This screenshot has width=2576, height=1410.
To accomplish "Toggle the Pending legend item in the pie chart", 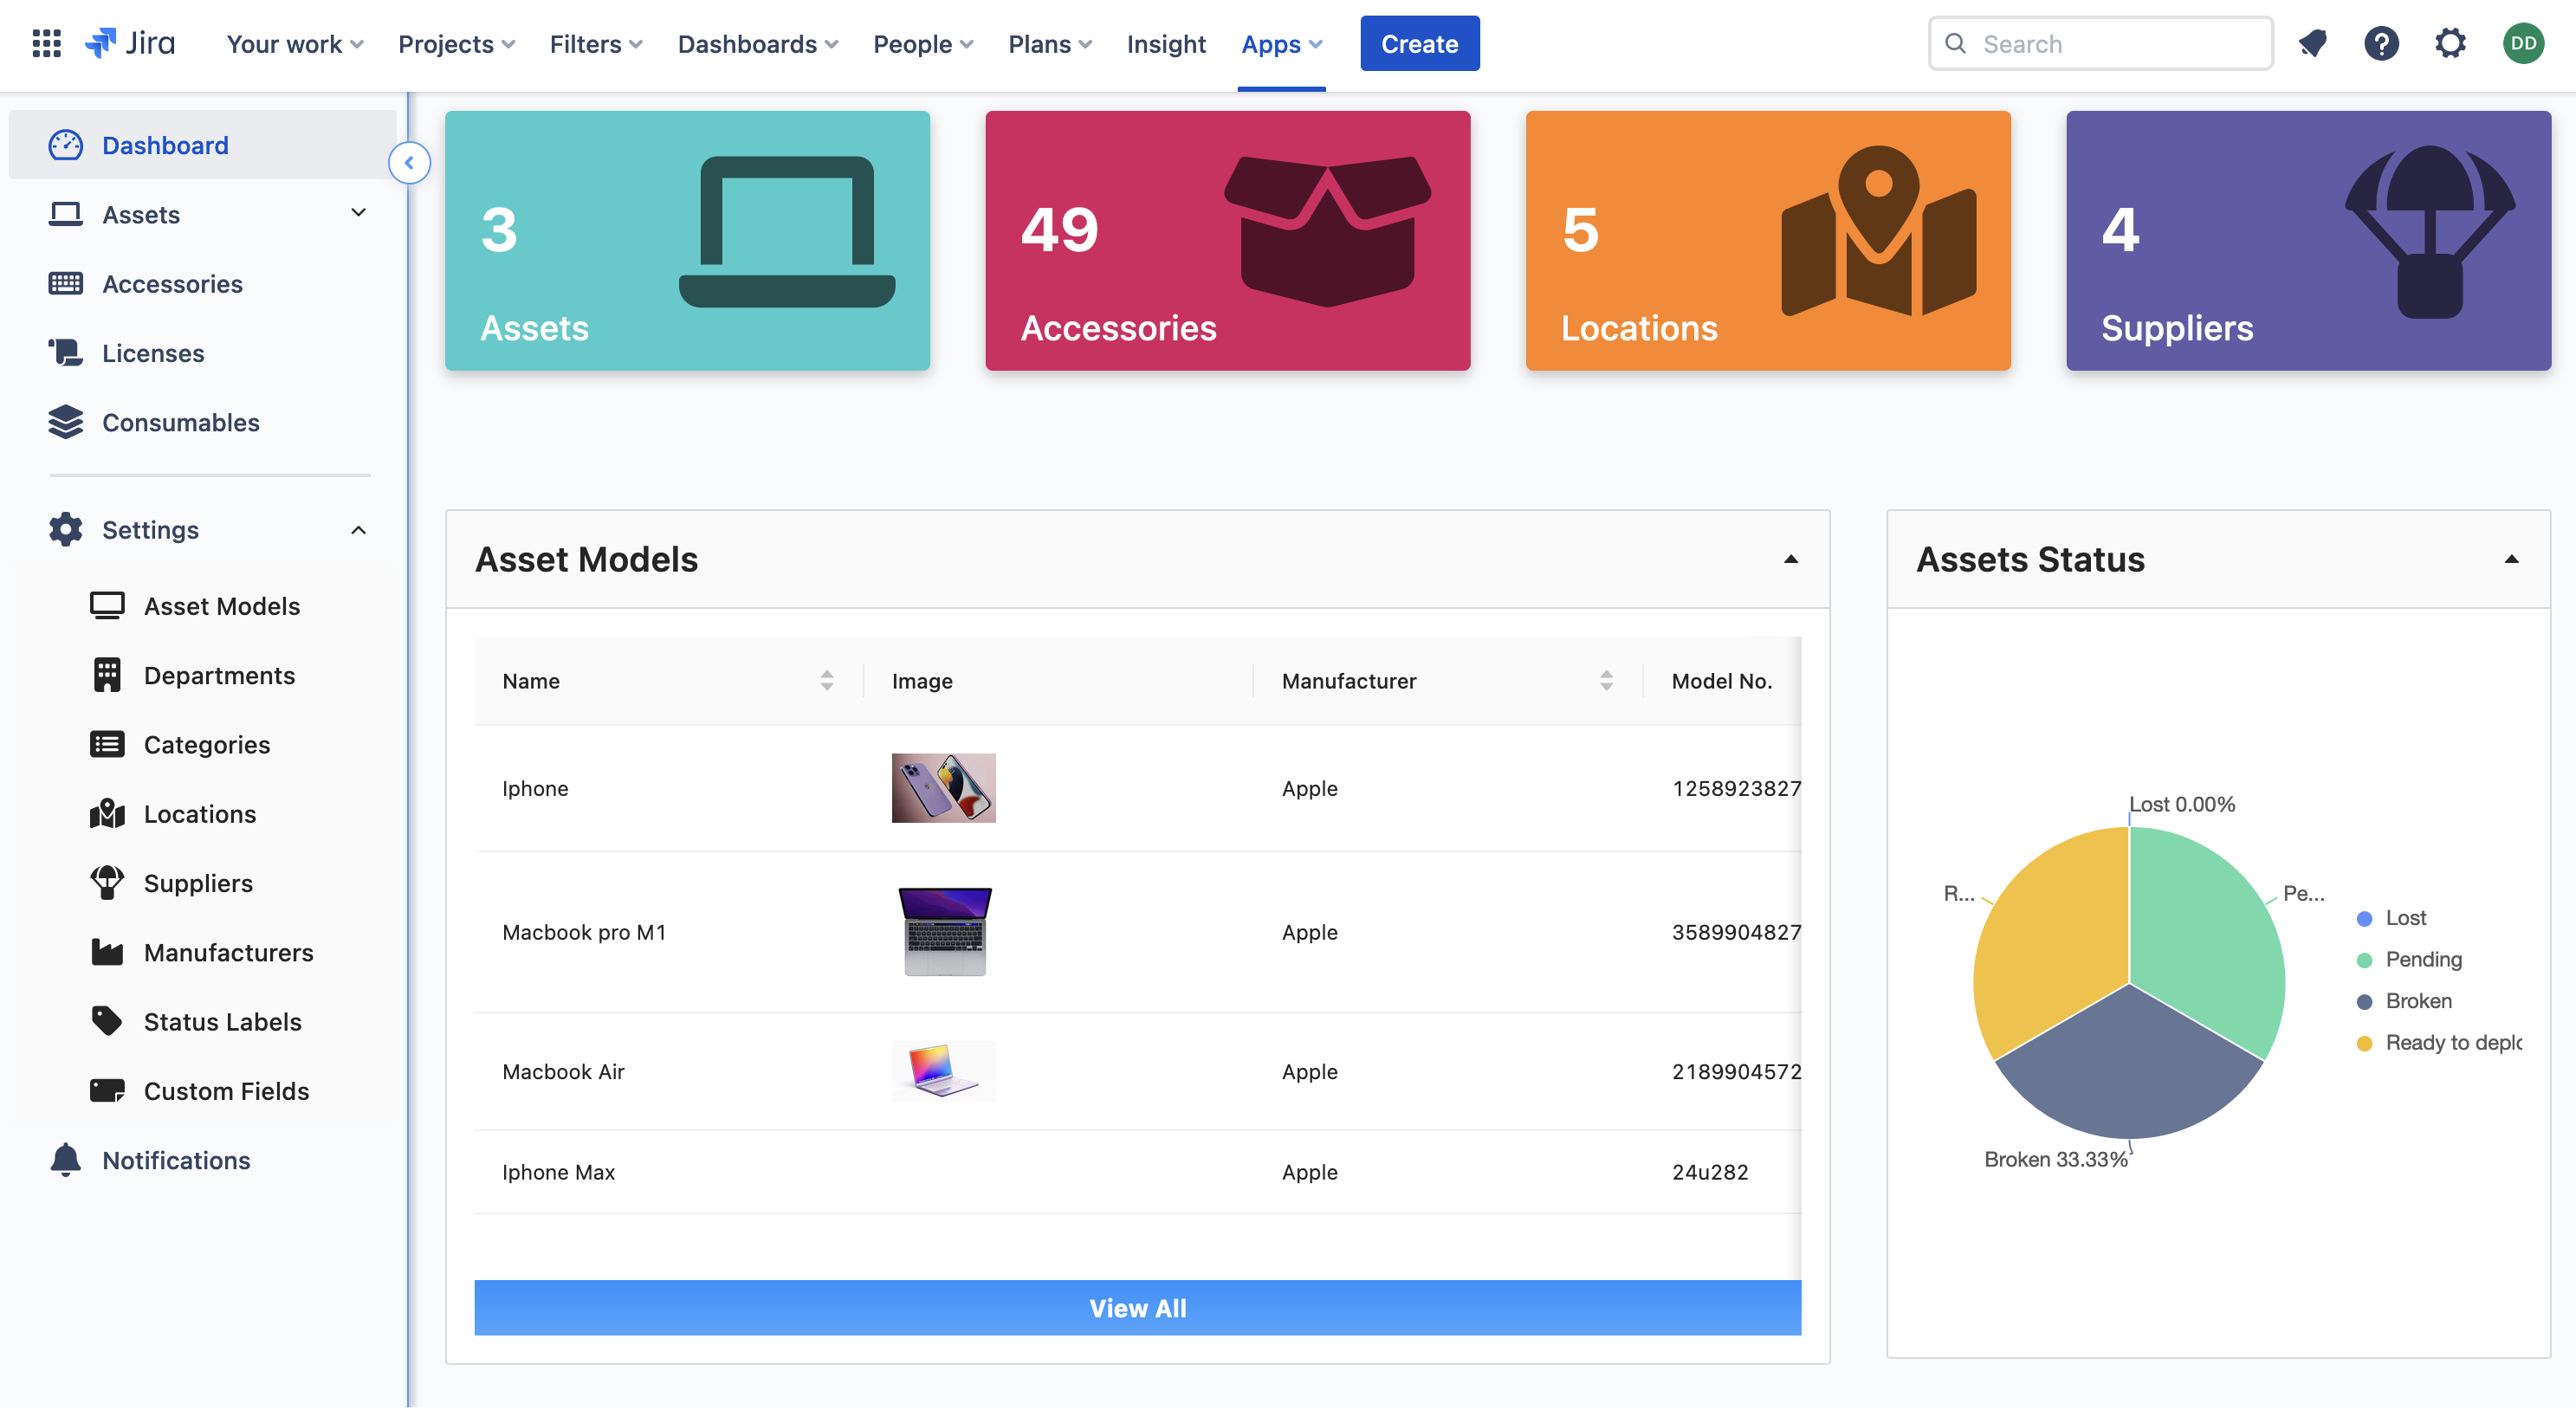I will pos(2422,959).
